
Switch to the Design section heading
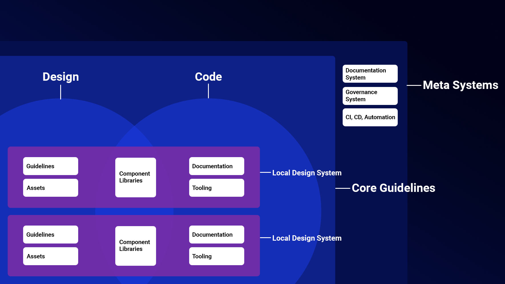(x=61, y=76)
